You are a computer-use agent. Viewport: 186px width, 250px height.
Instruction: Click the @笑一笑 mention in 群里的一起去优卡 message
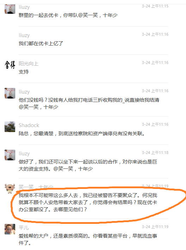pos(88,15)
